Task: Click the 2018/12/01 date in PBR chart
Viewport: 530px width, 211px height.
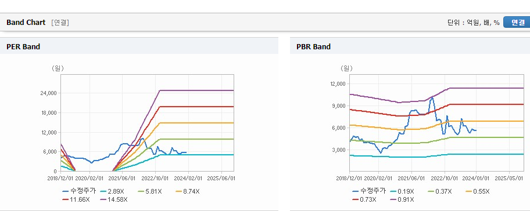Action: coord(349,178)
